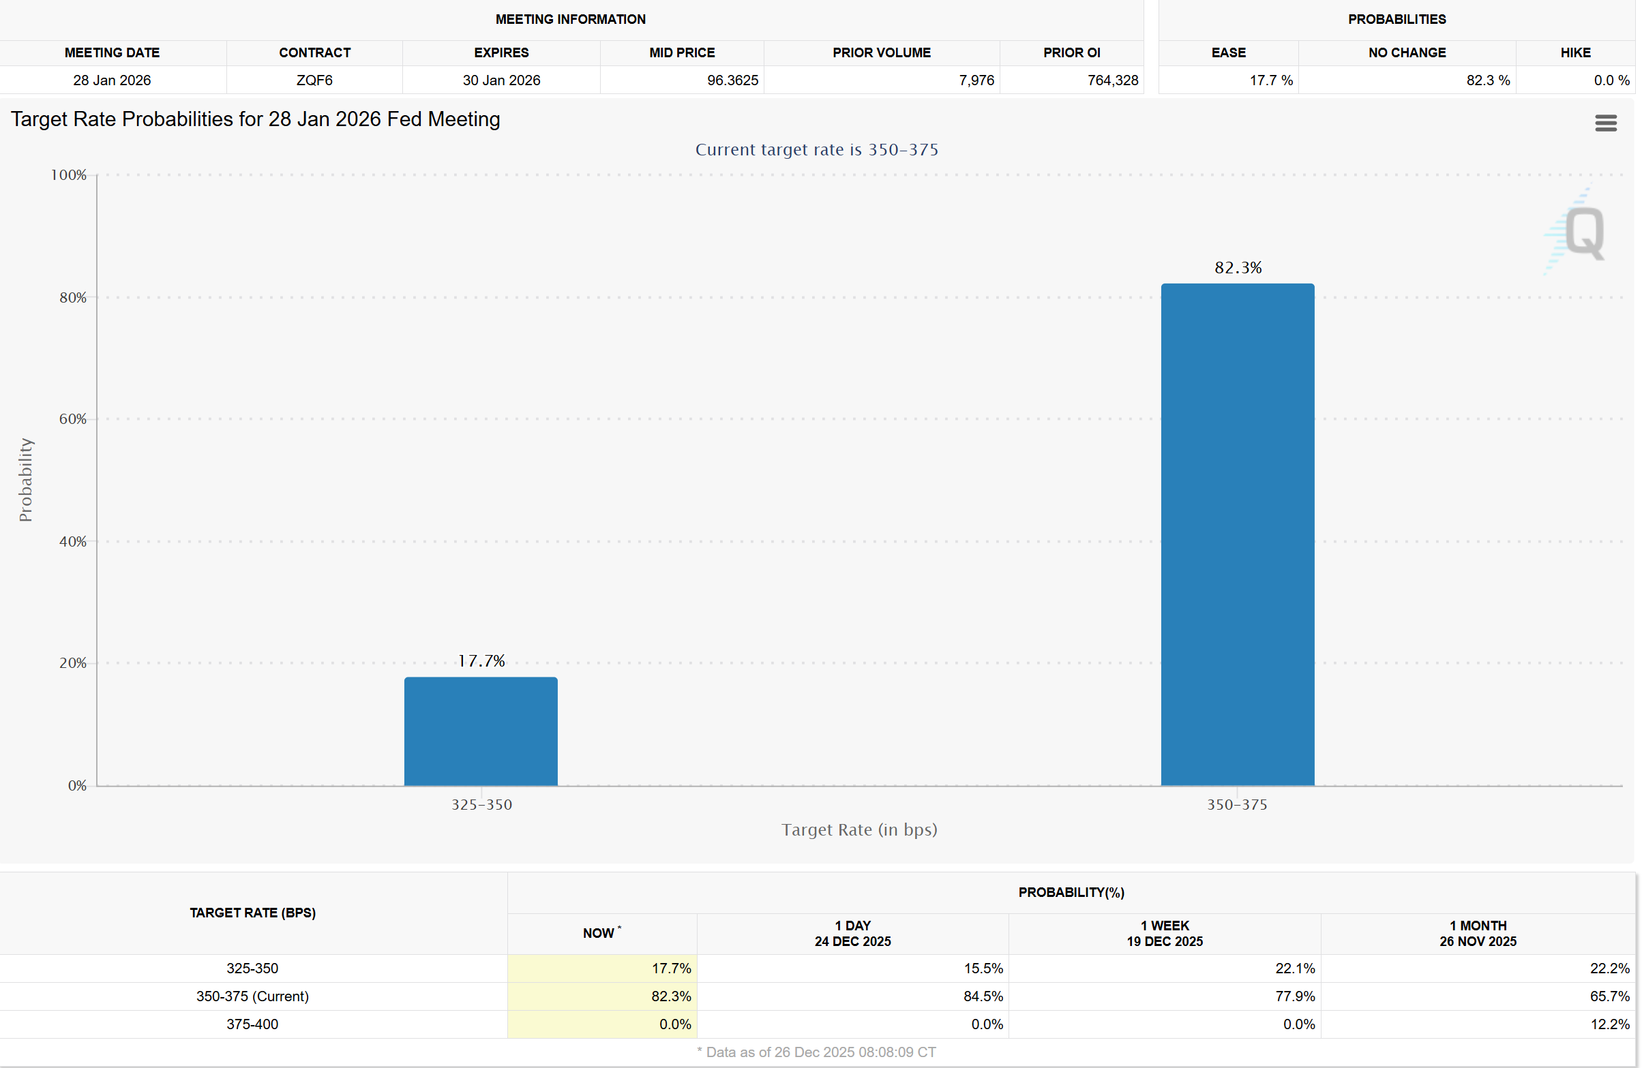Image resolution: width=1642 pixels, height=1068 pixels.
Task: Click the PRIOR OI value 764,328
Action: (x=1112, y=80)
